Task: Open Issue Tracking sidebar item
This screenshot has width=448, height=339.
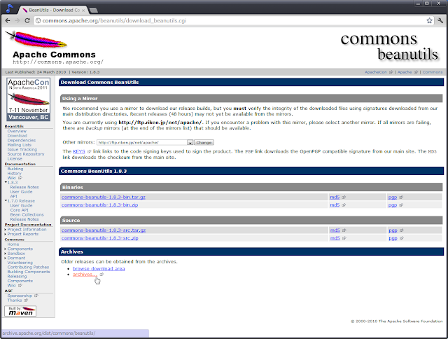Action: 22,149
